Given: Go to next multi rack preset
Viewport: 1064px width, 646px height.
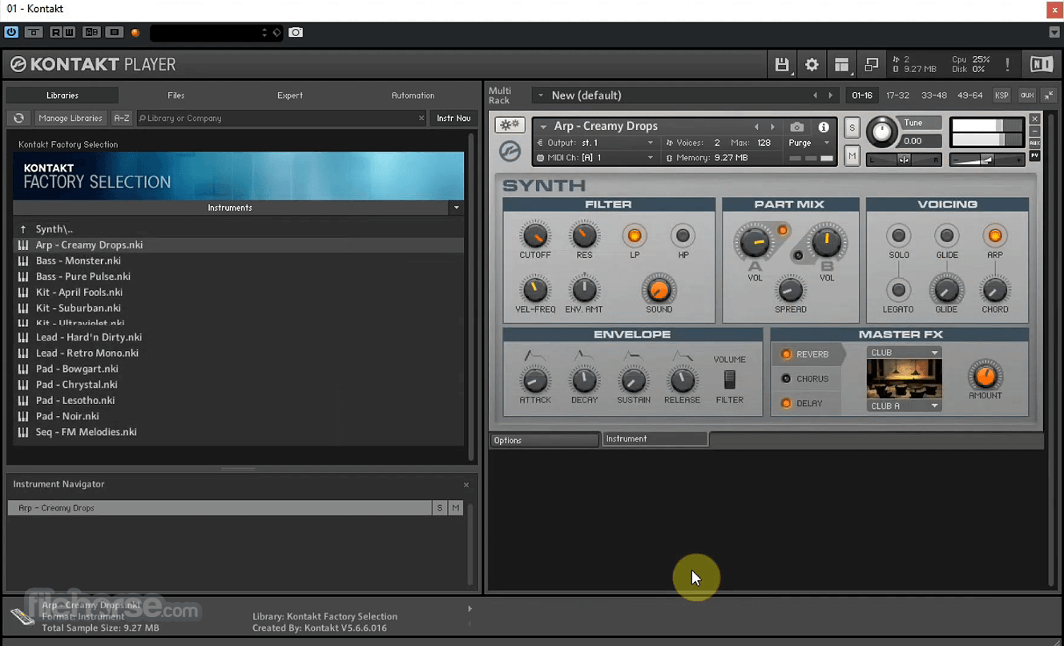Looking at the screenshot, I should coord(831,95).
